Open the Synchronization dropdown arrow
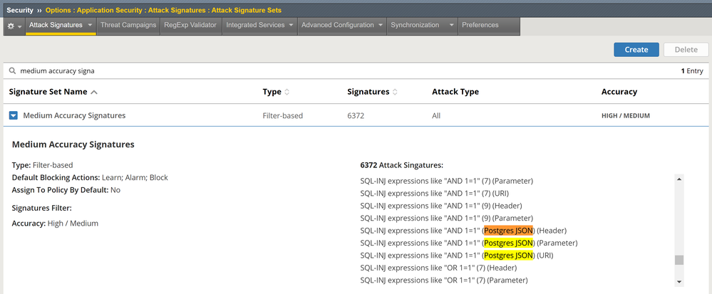 (451, 26)
